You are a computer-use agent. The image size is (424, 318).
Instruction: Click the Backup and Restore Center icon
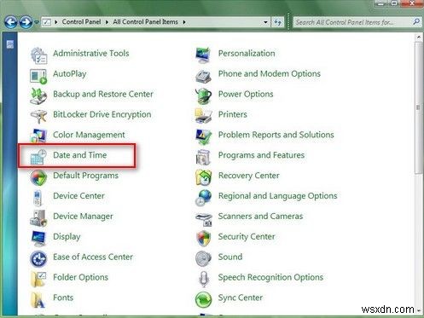[38, 96]
